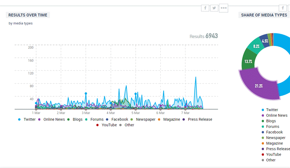Toggle Magazine series under the line chart
Viewport: 290px width, 168px height.
[x=168, y=119]
